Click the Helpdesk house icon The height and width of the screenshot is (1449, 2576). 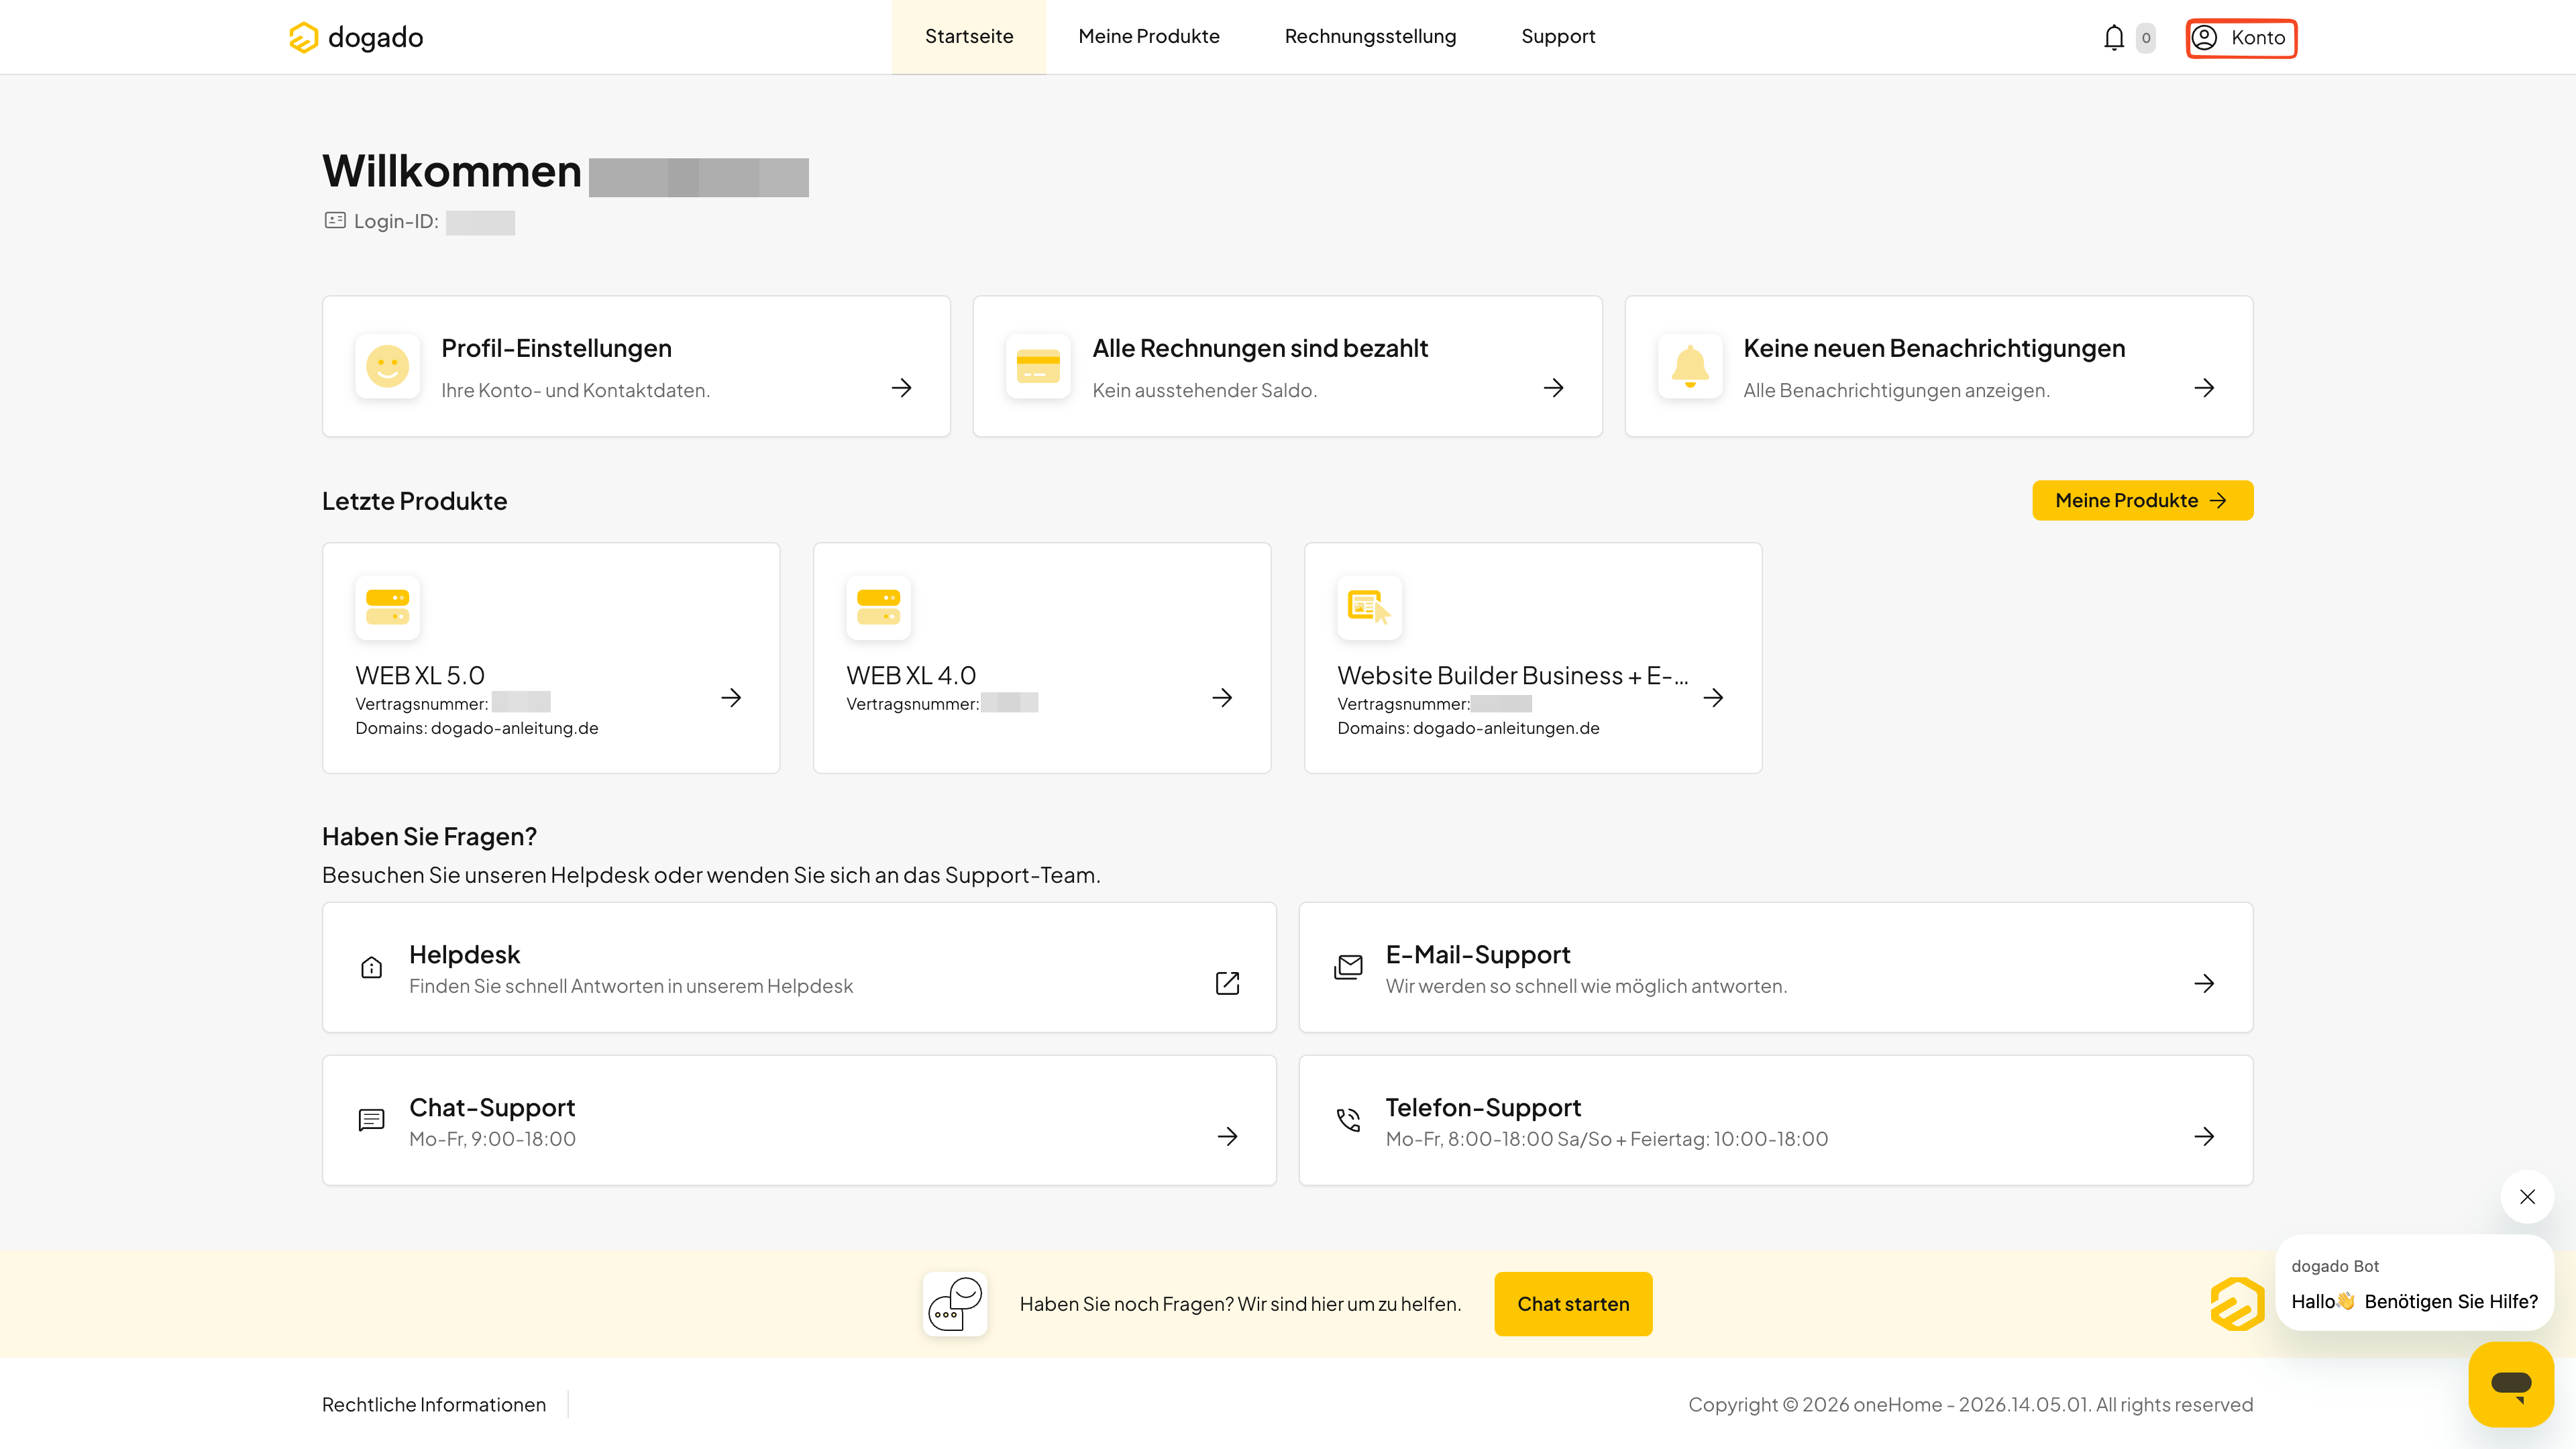click(x=371, y=967)
